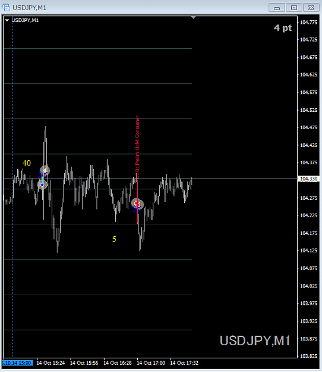
Task: Click the 14 Oct 17:00 time label
Action: (x=151, y=363)
